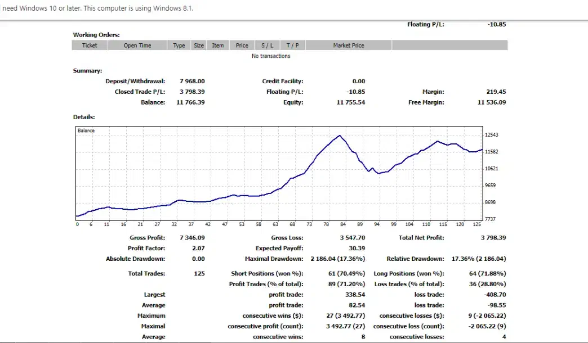Click the Summary section heading

coord(87,71)
